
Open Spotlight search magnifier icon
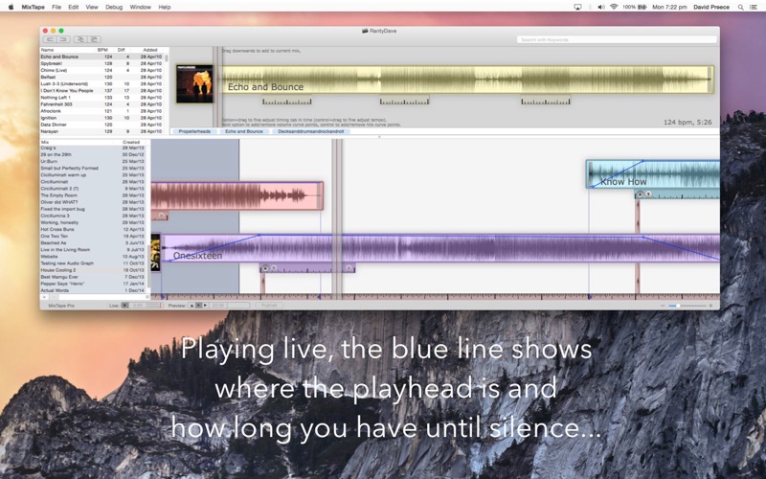[x=738, y=7]
